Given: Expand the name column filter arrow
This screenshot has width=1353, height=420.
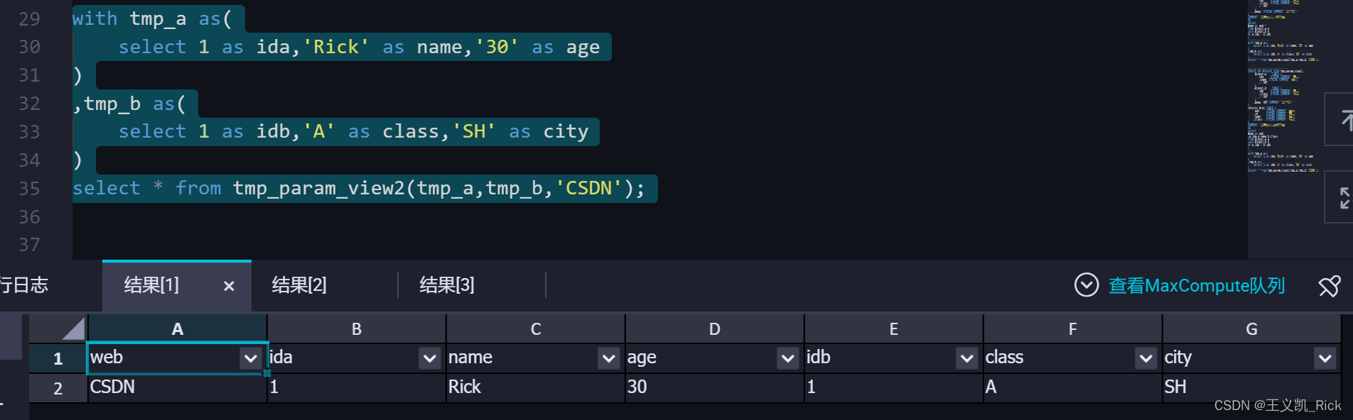Looking at the screenshot, I should 608,358.
